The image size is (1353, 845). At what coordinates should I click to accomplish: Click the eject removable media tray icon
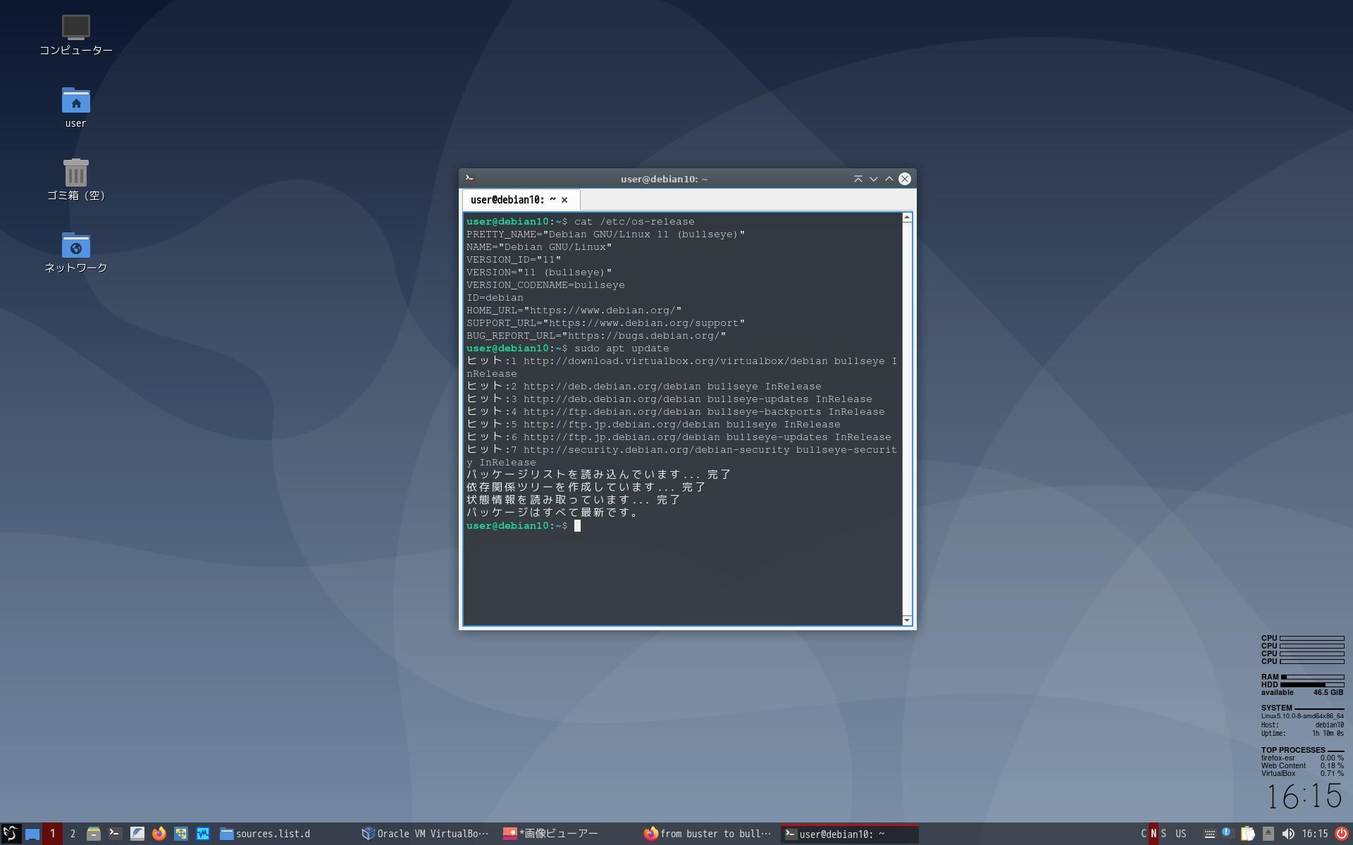(1268, 834)
